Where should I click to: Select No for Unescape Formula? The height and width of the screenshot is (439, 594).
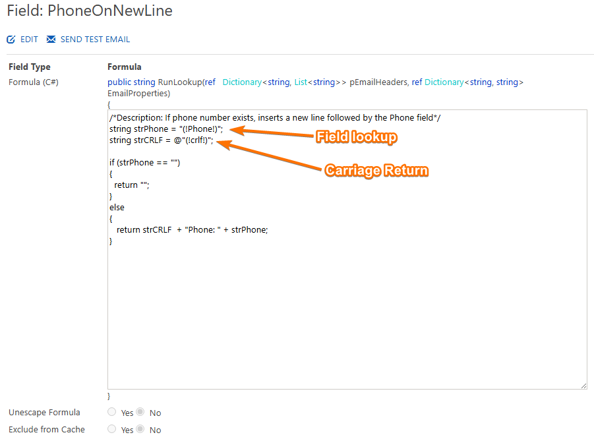pyautogui.click(x=140, y=413)
